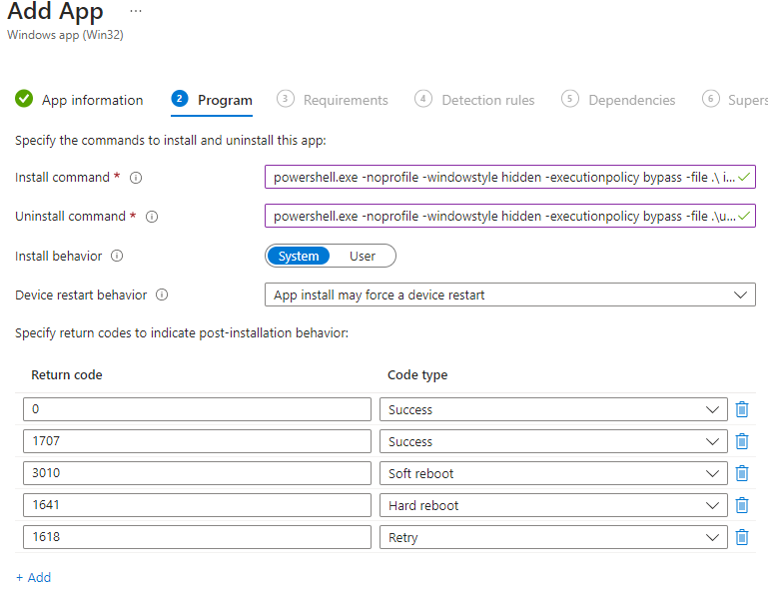Show info tooltip for Device restart behavior

coord(162,295)
